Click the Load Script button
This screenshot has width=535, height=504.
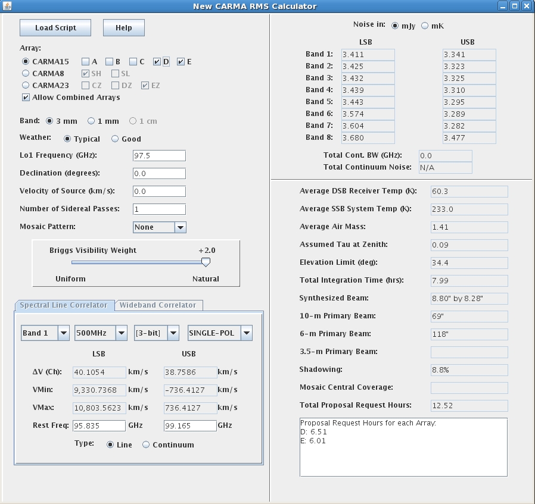55,27
